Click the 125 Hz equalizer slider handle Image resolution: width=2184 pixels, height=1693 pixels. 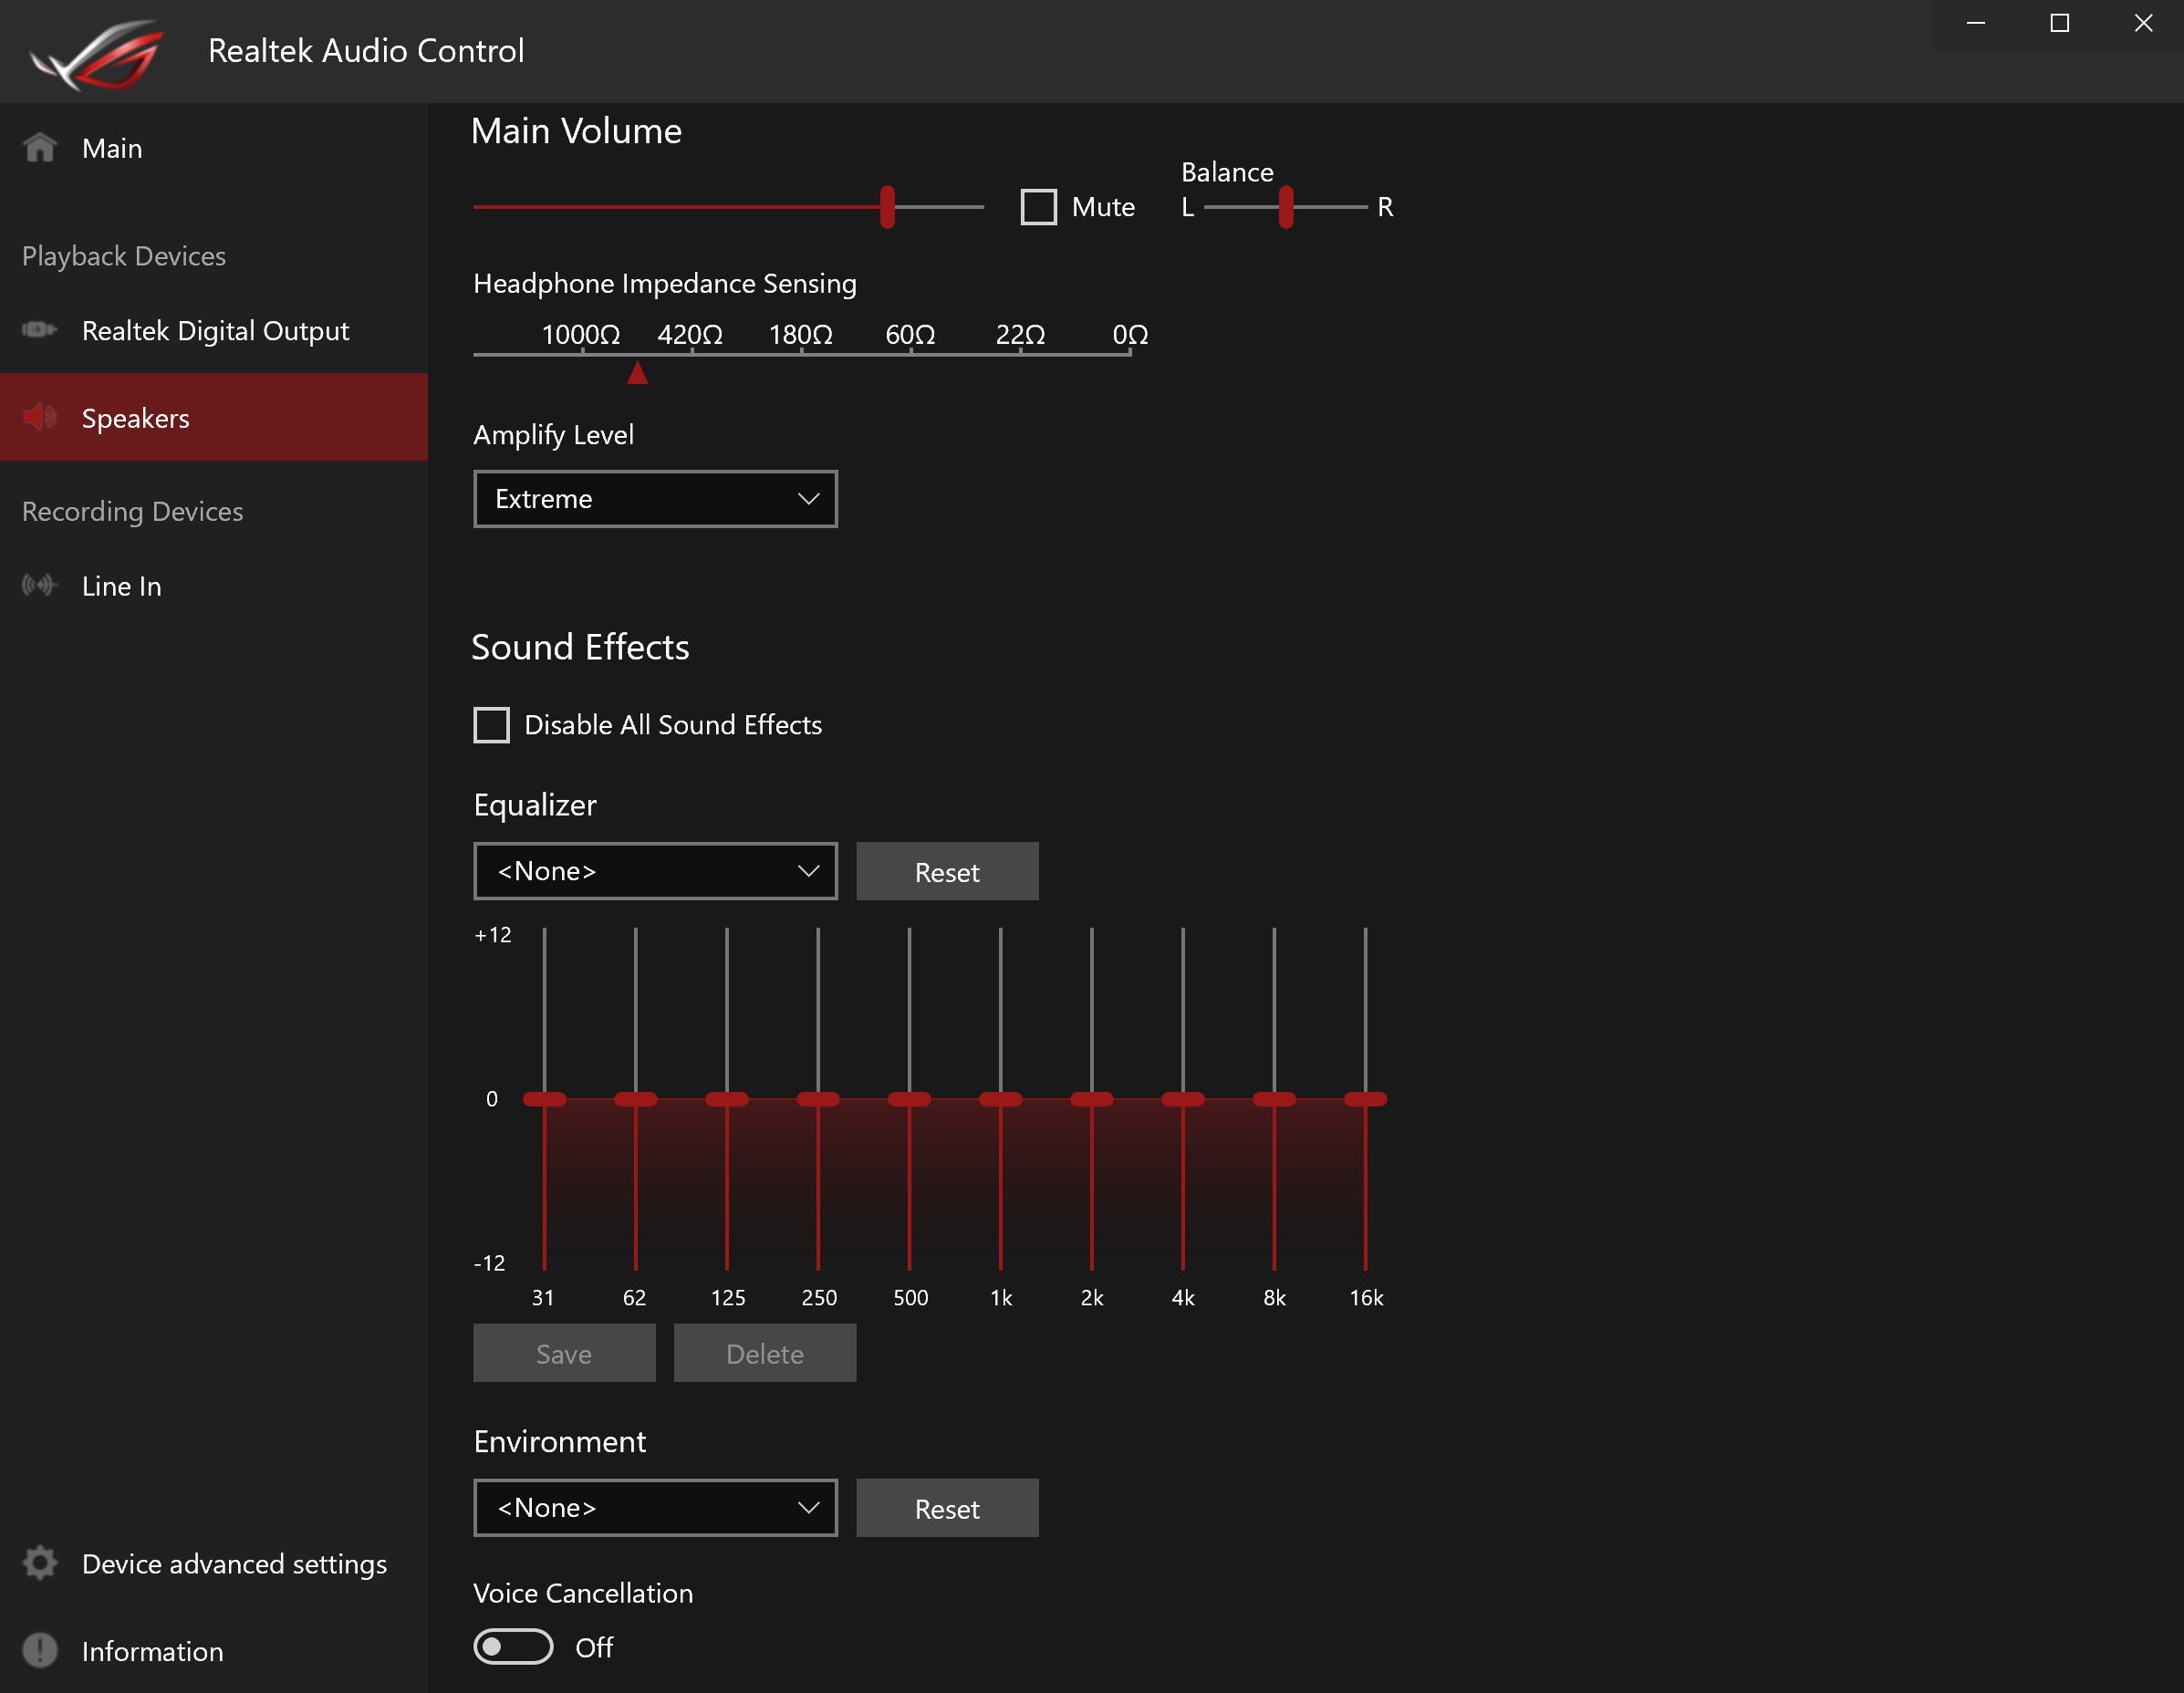727,1099
